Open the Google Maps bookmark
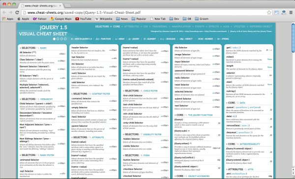Image resolution: width=295 pixels, height=179 pixels. (61, 19)
